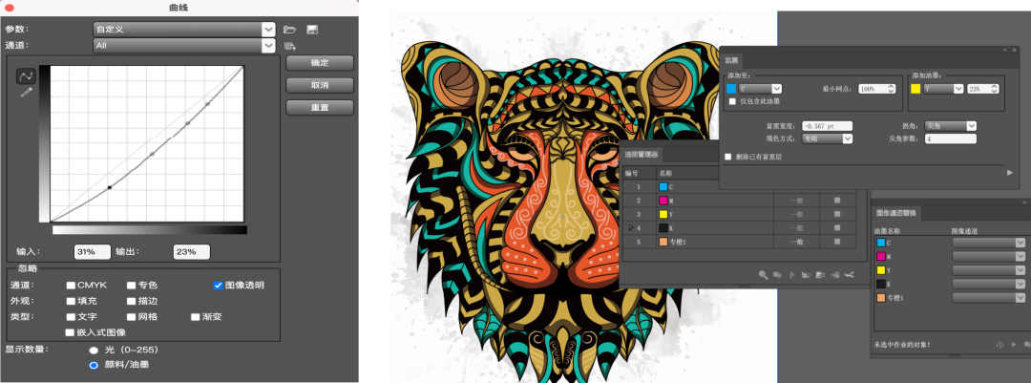Click the play icon in channel replace panel
The height and width of the screenshot is (383, 1031).
pyautogui.click(x=1013, y=344)
